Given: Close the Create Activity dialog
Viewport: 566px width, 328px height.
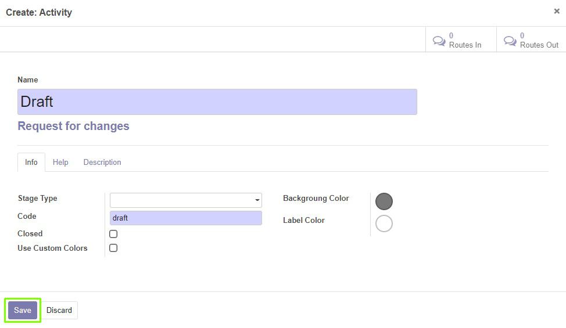Looking at the screenshot, I should (x=557, y=11).
